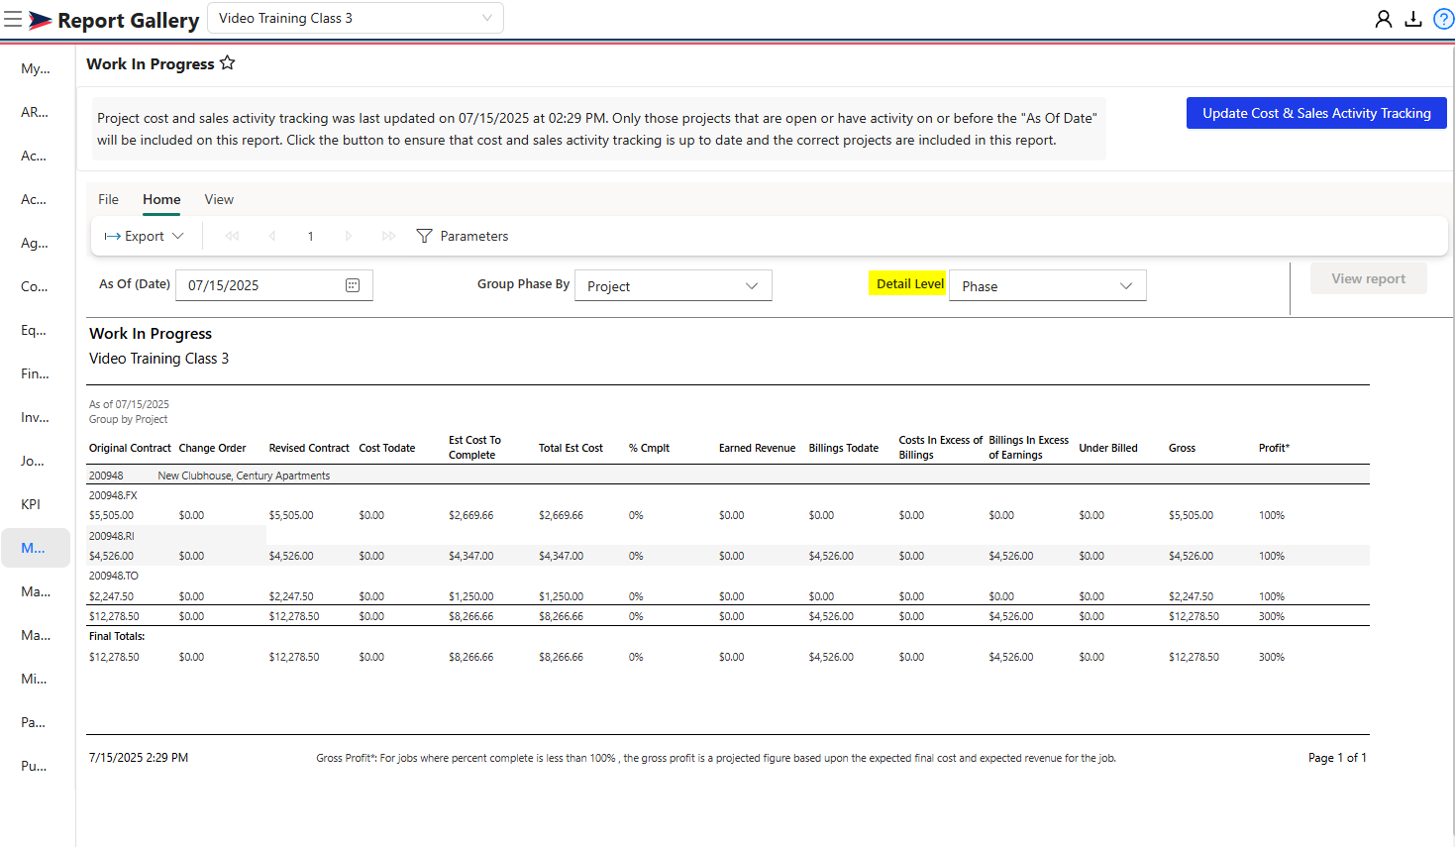Select the Jo... sidebar category
Image resolution: width=1455 pixels, height=847 pixels.
[36, 461]
